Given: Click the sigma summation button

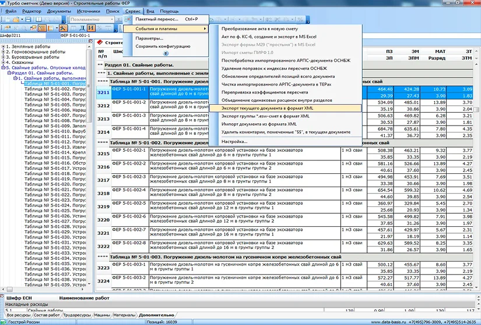Looking at the screenshot, I should (119, 20).
